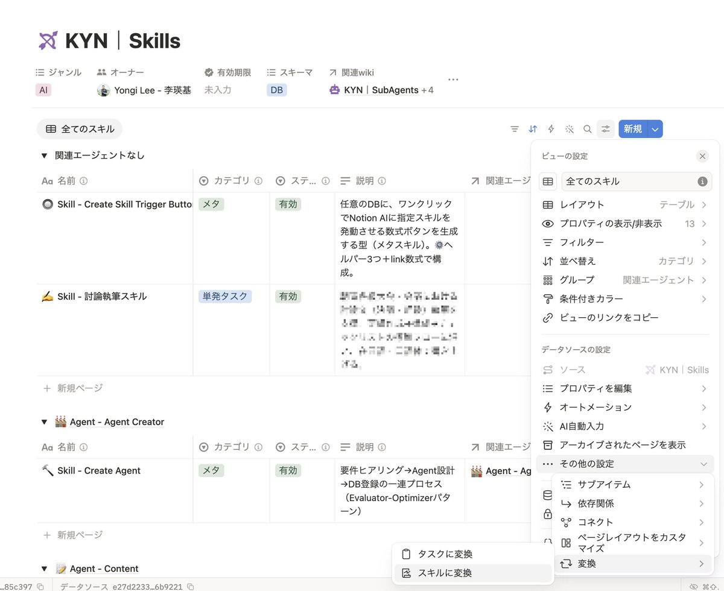Viewport: 724px width, 591px height.
Task: Toggle the view settings sliders icon
Action: pyautogui.click(x=606, y=128)
